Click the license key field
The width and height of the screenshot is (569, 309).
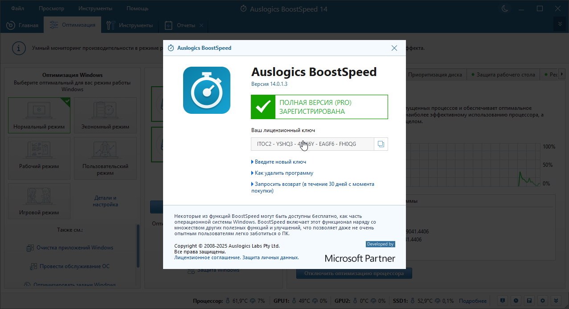coord(312,144)
